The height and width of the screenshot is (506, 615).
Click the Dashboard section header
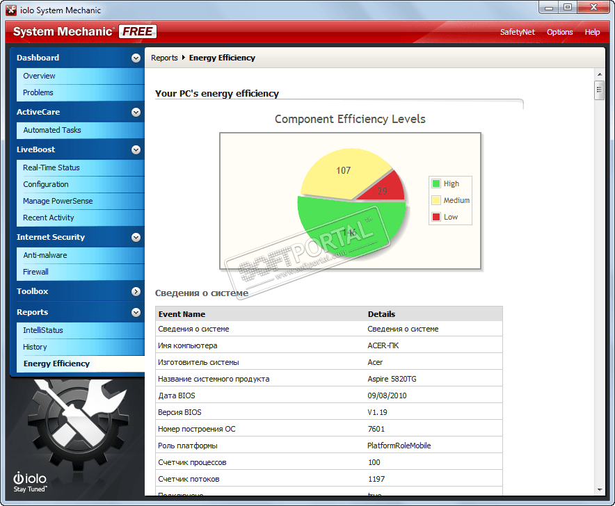tap(38, 58)
